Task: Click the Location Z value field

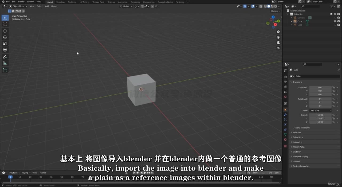Action: 320,94
